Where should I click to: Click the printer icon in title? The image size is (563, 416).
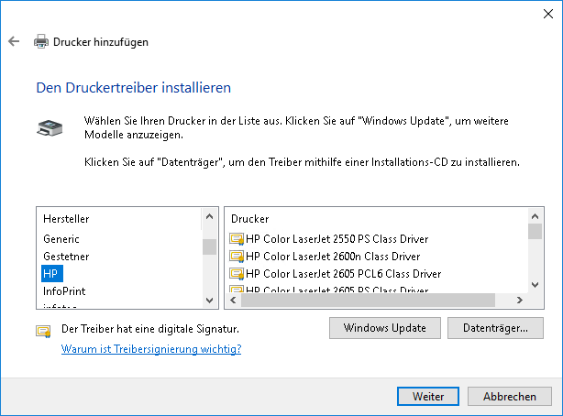click(x=41, y=41)
